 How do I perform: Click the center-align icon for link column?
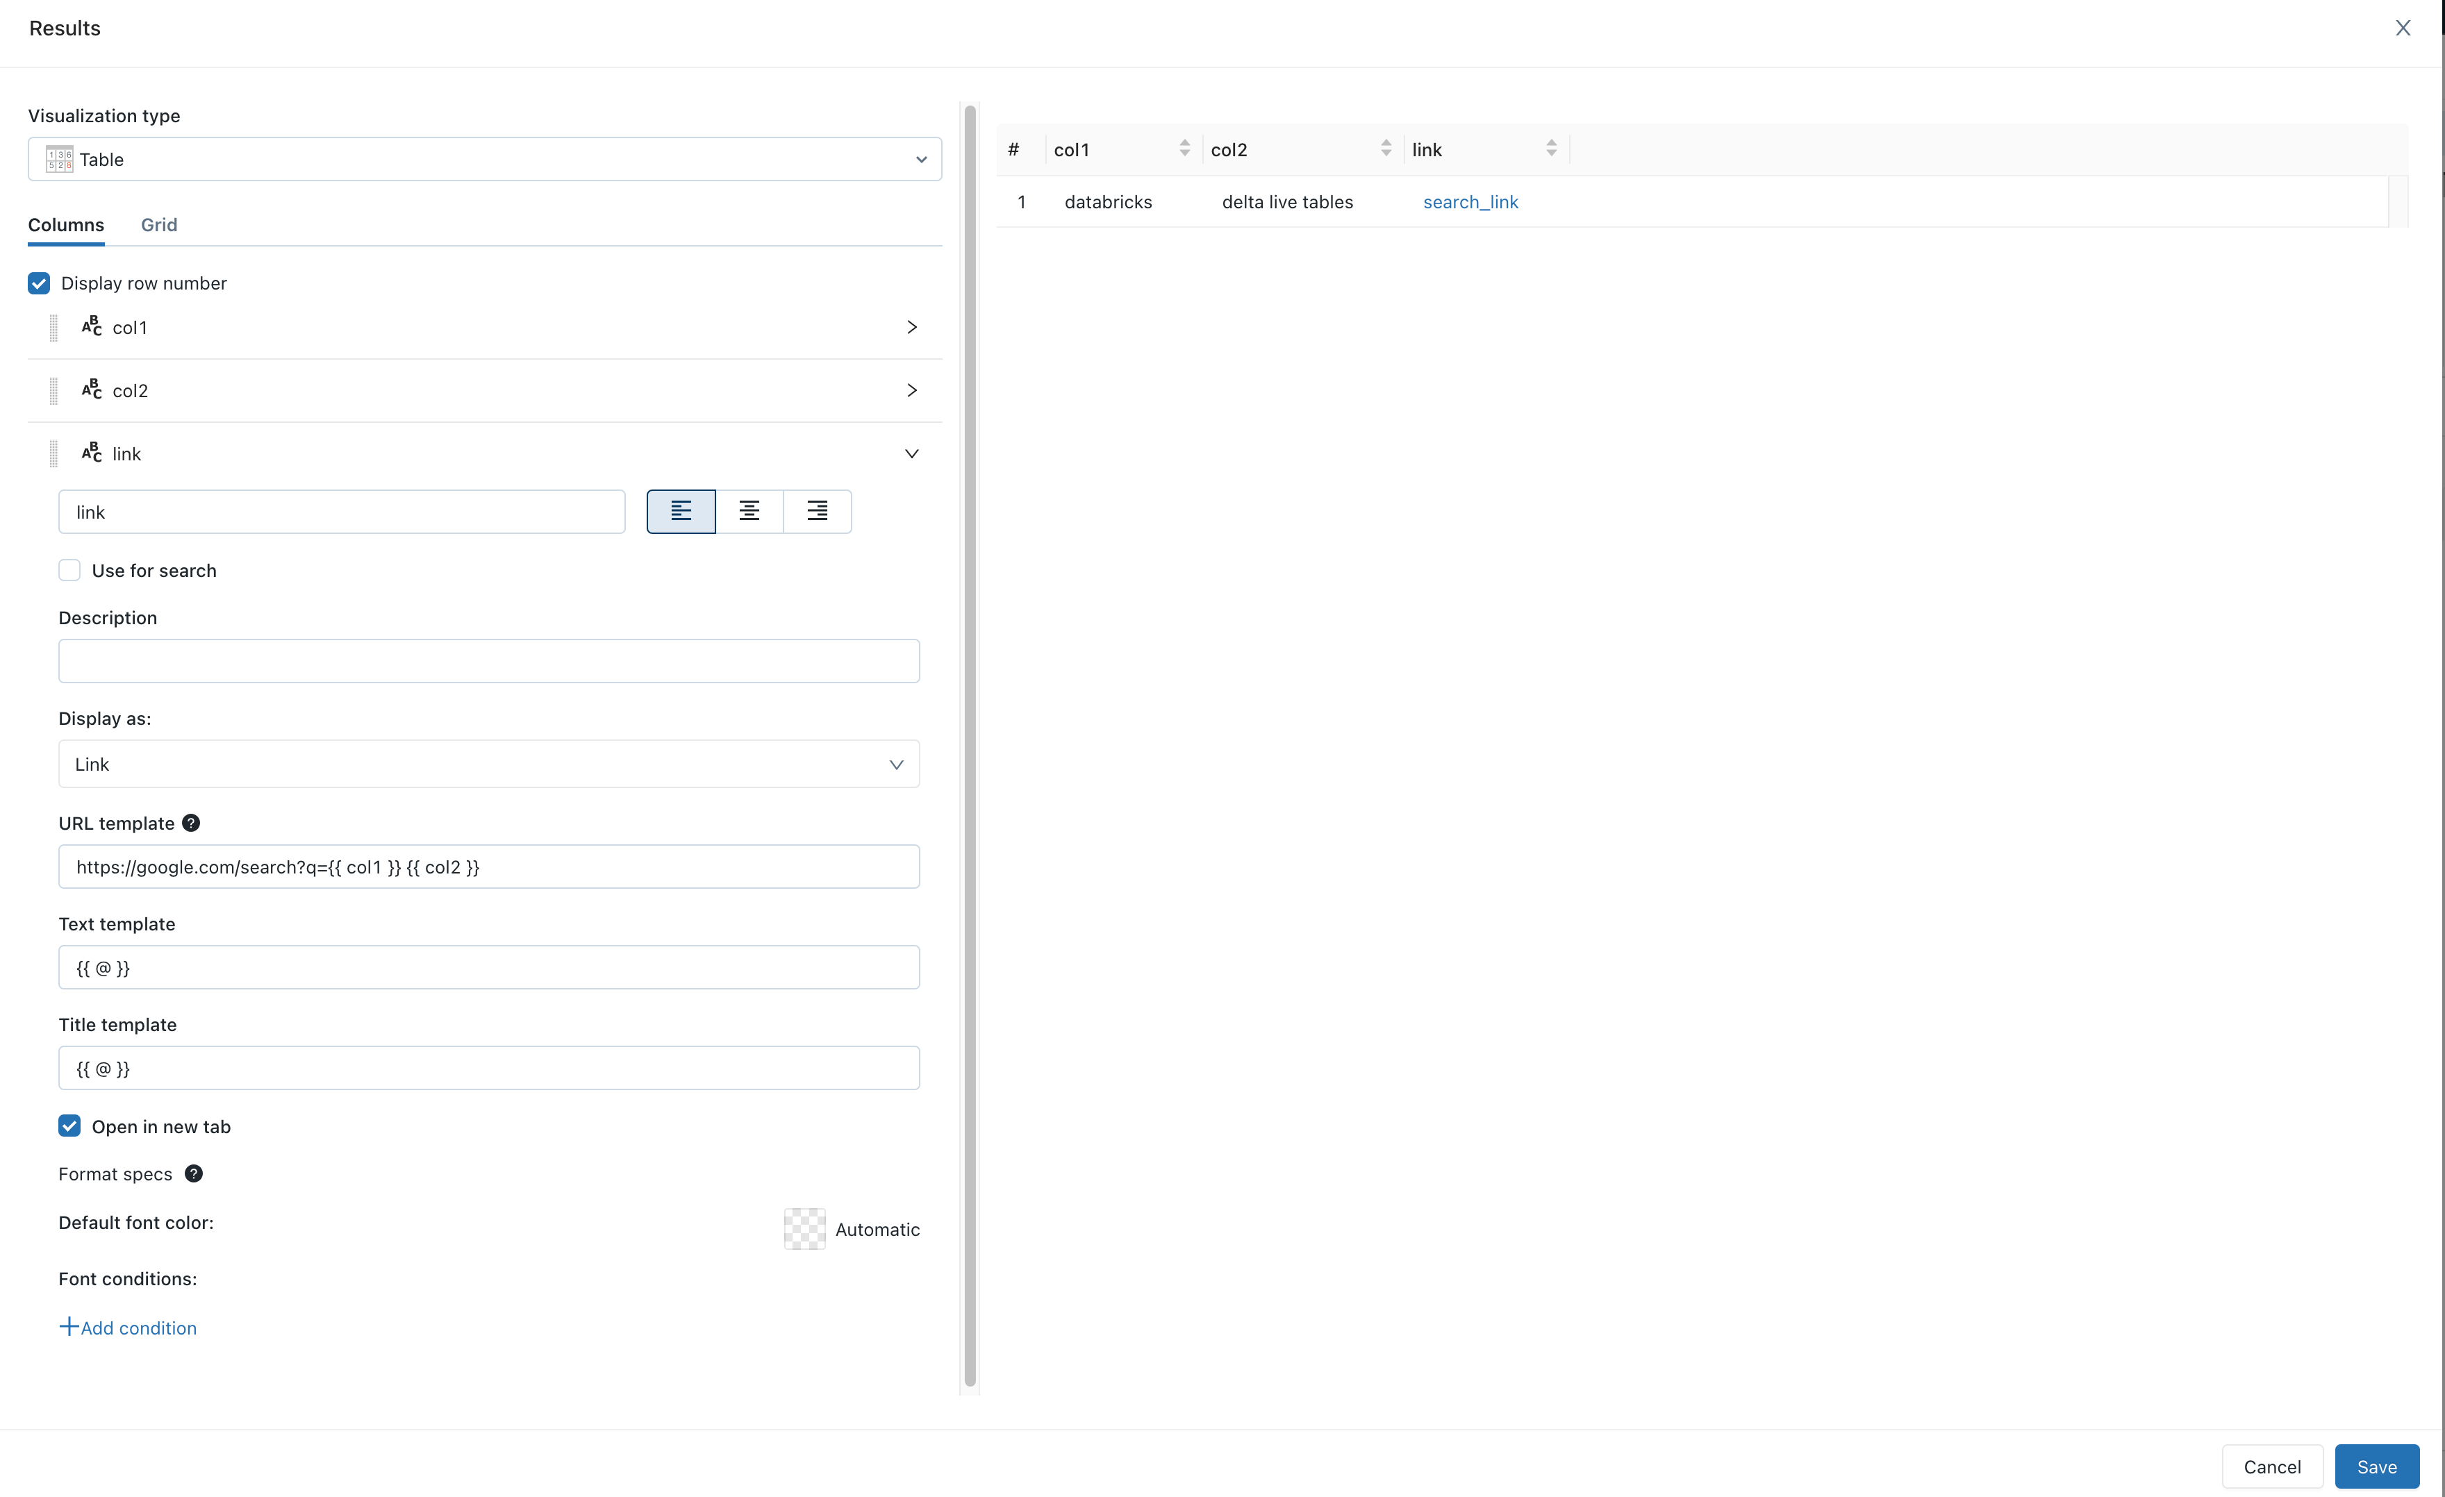749,511
